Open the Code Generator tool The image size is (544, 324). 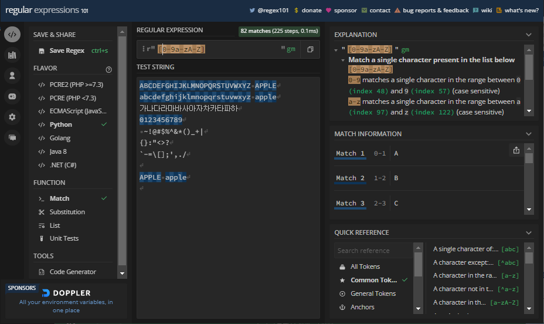[73, 272]
